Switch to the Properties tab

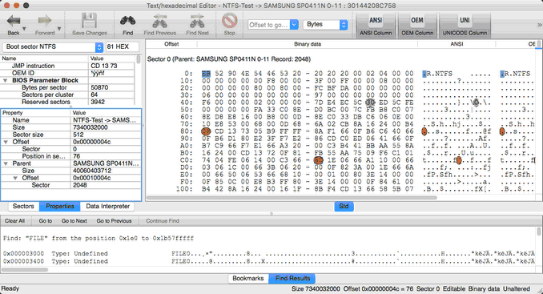[60, 207]
